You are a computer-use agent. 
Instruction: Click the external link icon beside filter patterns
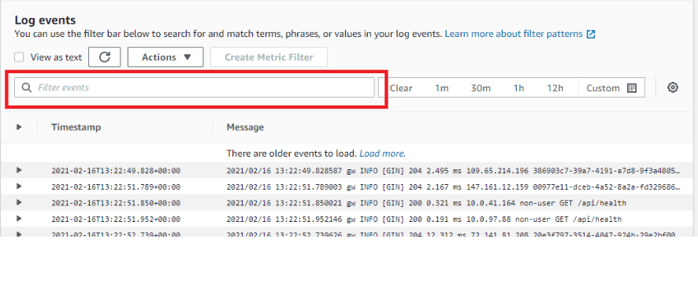(591, 34)
